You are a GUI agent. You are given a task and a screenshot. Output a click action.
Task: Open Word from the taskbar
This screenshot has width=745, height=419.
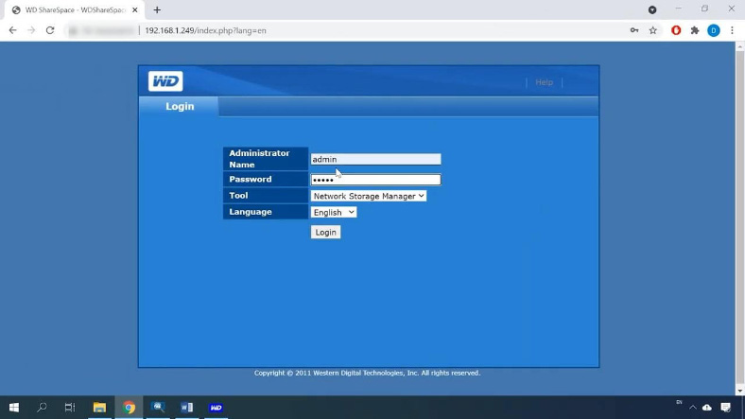click(187, 407)
